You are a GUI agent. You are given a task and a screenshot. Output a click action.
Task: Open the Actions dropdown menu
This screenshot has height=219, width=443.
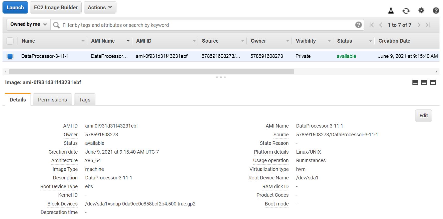pyautogui.click(x=100, y=8)
